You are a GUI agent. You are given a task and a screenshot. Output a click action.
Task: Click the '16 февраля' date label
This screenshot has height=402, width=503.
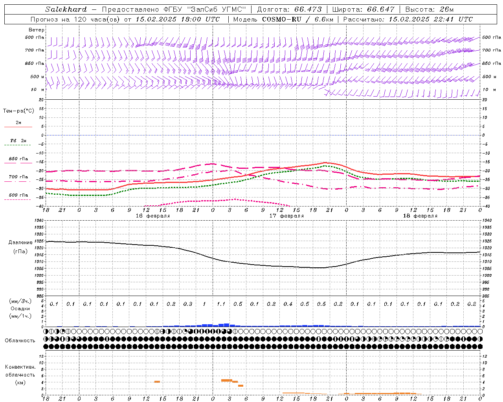[x=153, y=216]
